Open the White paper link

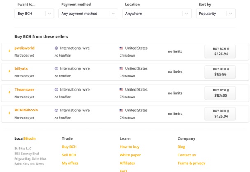[130, 155]
